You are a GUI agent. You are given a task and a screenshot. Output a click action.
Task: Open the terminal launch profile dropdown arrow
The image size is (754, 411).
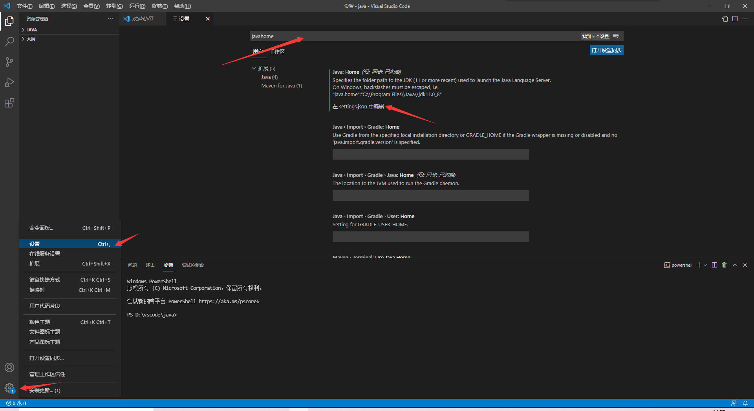[705, 265]
